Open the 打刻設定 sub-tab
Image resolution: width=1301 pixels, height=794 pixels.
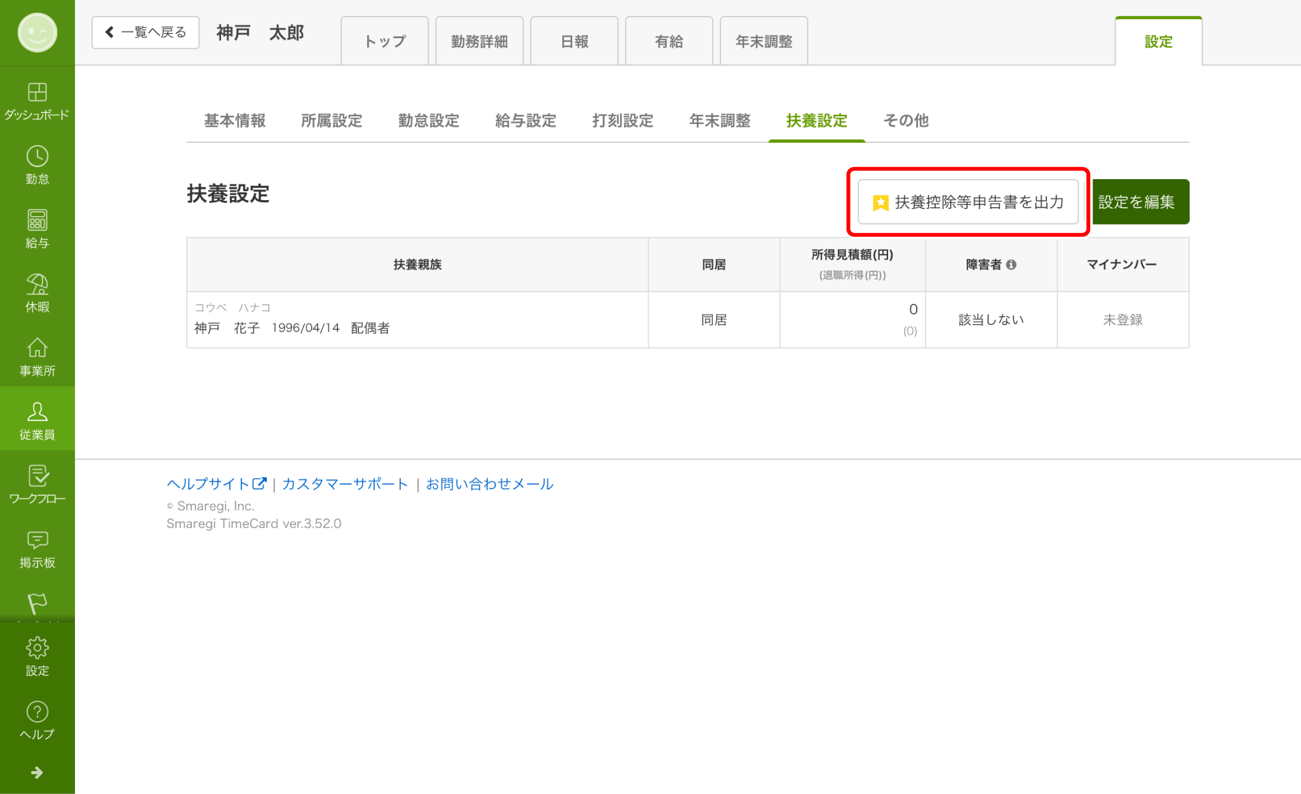[623, 121]
